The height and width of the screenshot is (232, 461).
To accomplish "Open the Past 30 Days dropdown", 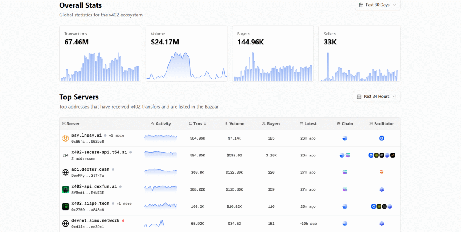I will coord(378,5).
